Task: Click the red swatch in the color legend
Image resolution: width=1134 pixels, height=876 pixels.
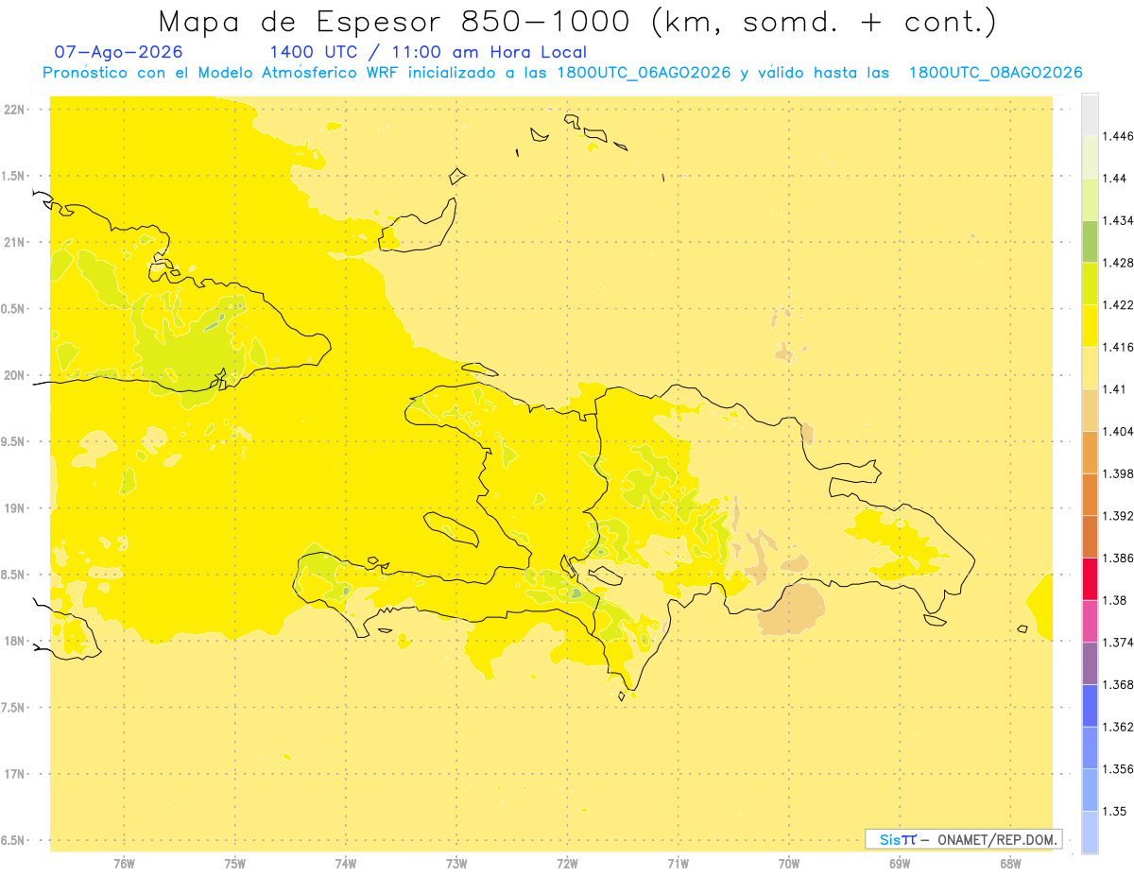Action: [x=1090, y=578]
